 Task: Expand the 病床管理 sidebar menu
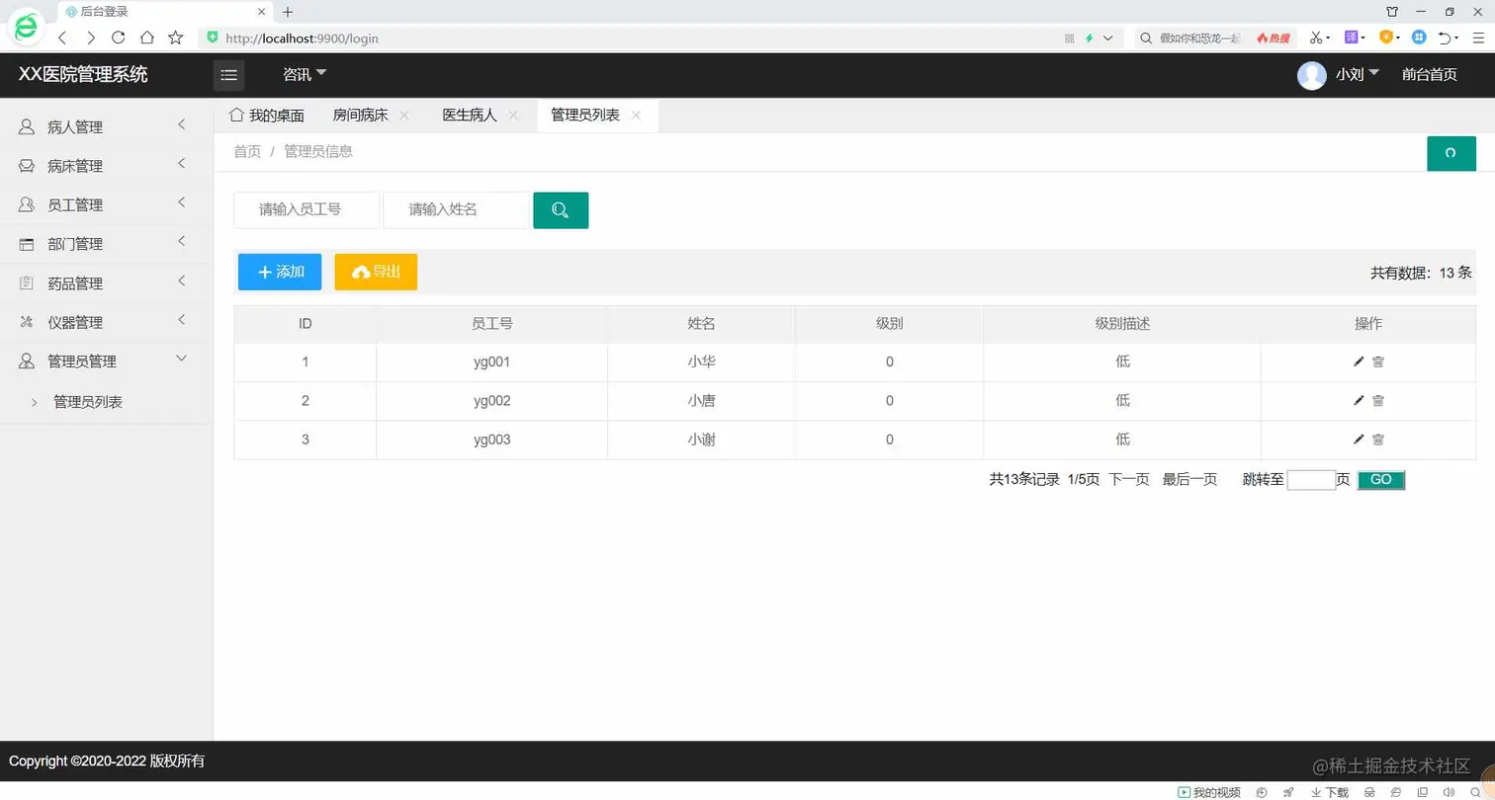[x=107, y=165]
